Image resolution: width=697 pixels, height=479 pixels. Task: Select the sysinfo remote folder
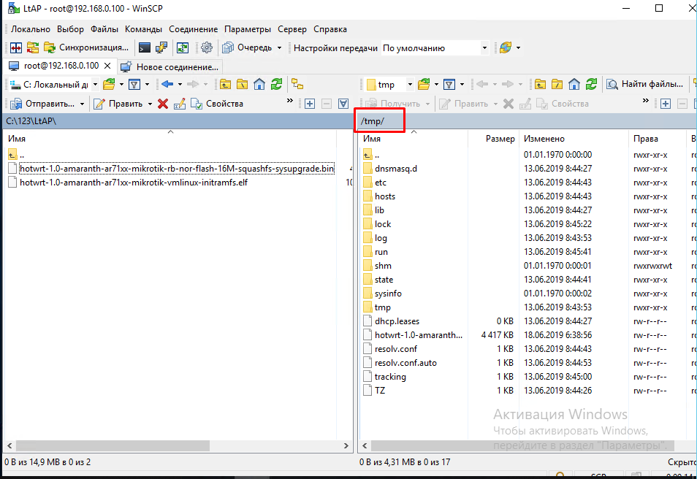click(388, 294)
